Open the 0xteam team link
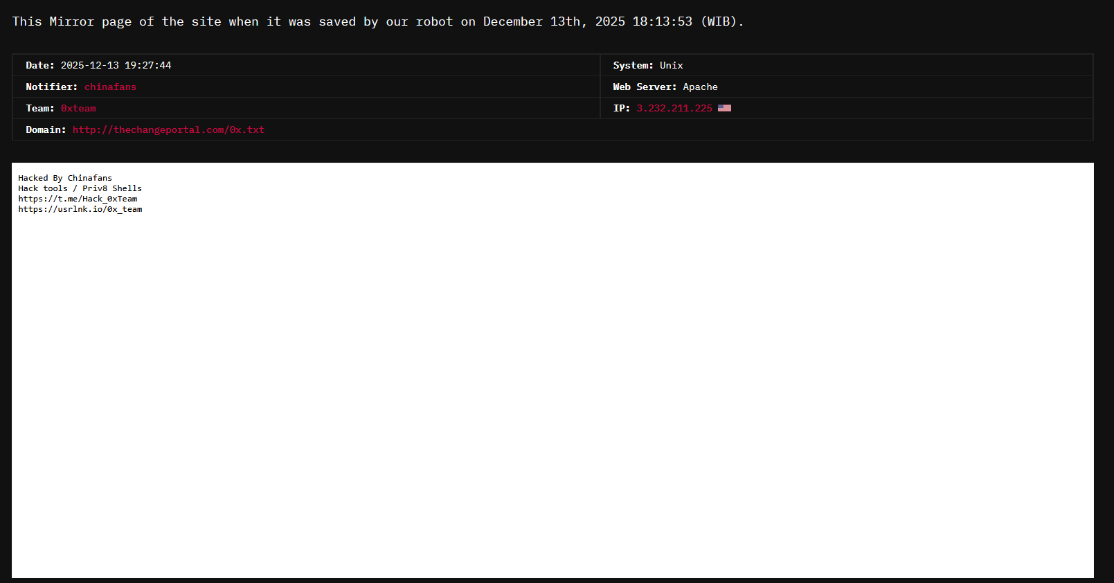This screenshot has height=583, width=1114. pyautogui.click(x=78, y=108)
